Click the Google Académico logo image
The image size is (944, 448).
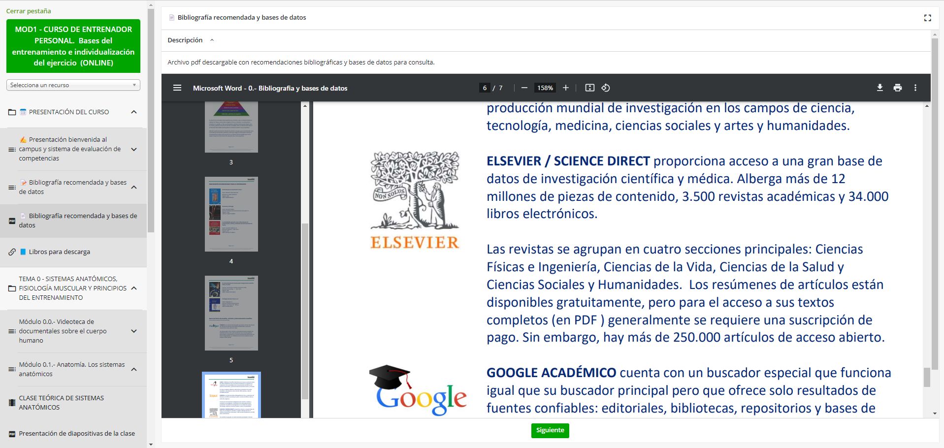pyautogui.click(x=418, y=391)
